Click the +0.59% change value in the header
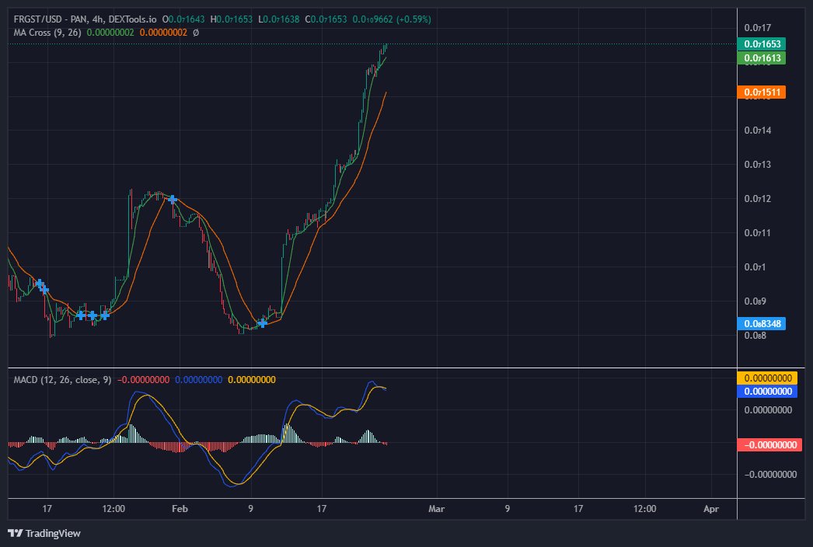 [x=413, y=19]
